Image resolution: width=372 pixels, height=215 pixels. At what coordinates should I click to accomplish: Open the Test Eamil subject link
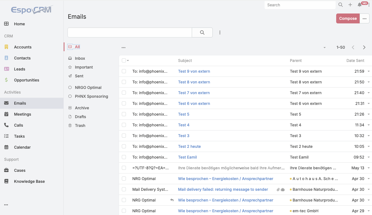coord(187,157)
